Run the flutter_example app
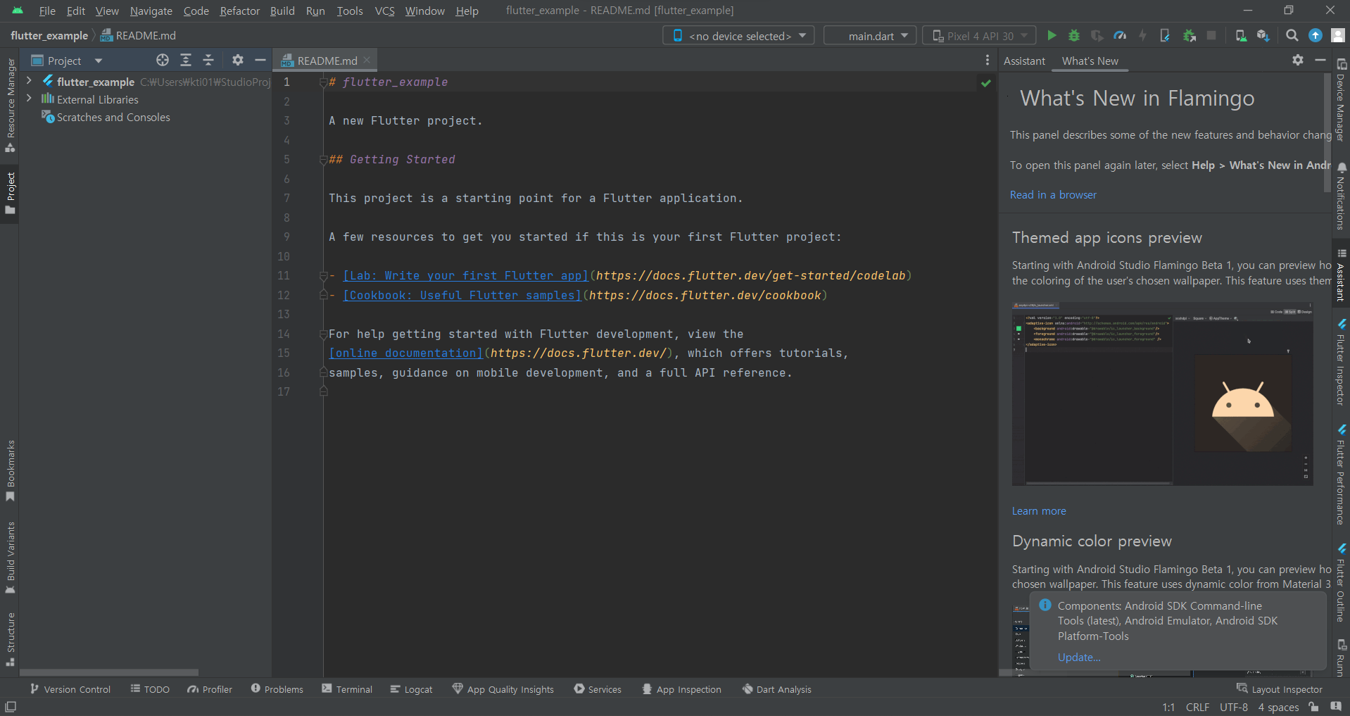 tap(1052, 35)
